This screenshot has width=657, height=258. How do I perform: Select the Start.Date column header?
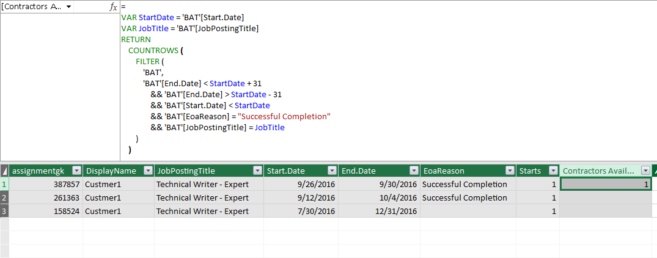click(301, 171)
